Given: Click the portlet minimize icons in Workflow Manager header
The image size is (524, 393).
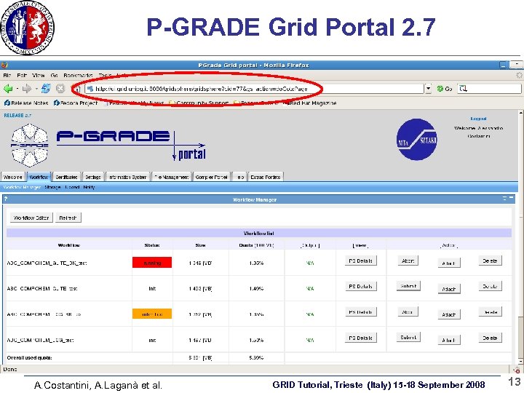Looking at the screenshot, I should pos(508,199).
